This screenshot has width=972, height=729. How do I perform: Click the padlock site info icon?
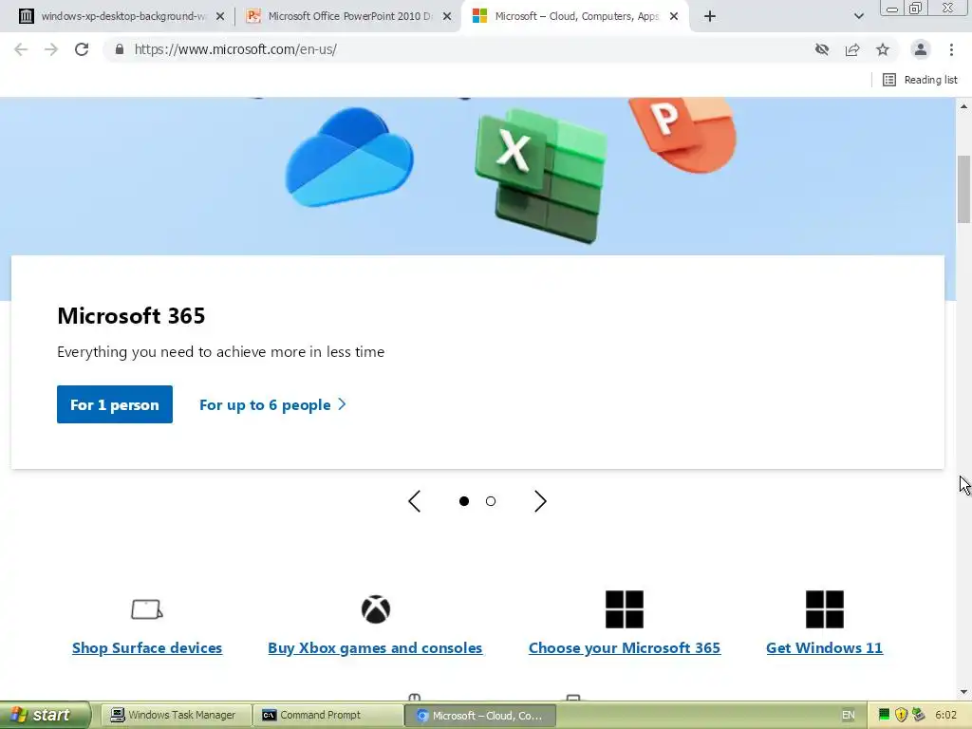119,49
